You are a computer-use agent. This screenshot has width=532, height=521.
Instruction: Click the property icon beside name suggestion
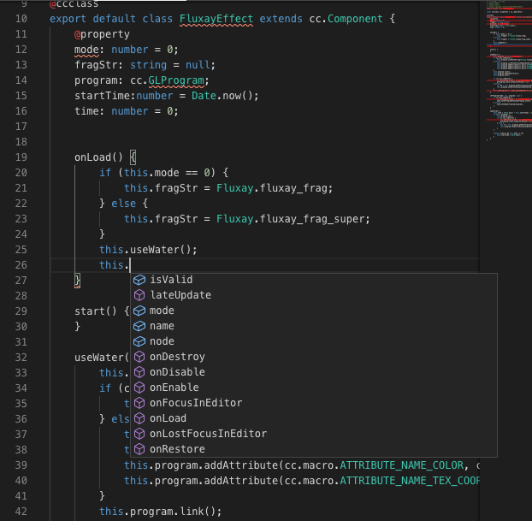tap(139, 326)
